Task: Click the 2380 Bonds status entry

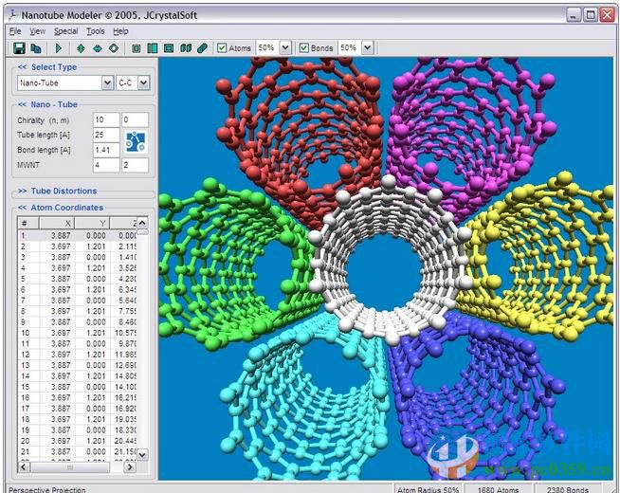Action: [x=568, y=489]
